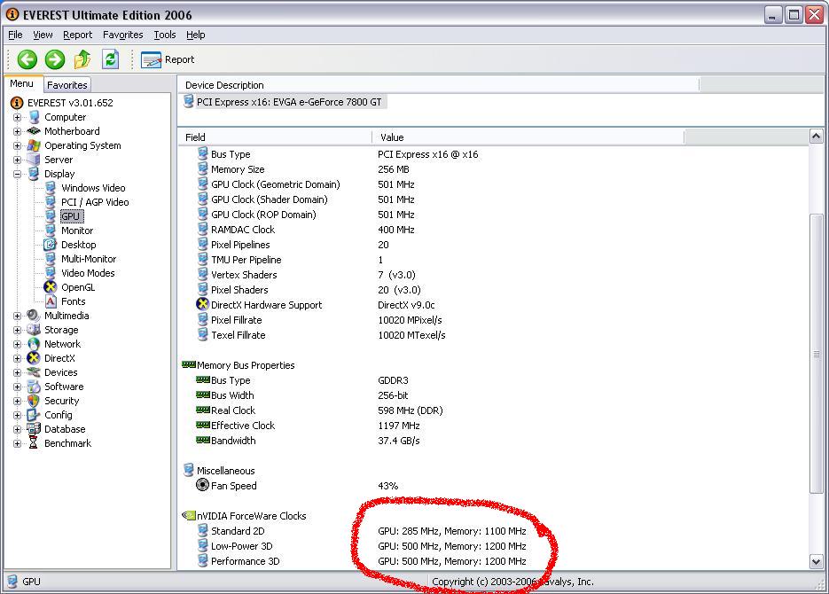Select the PCI Express x16 device entry

pyautogui.click(x=288, y=102)
